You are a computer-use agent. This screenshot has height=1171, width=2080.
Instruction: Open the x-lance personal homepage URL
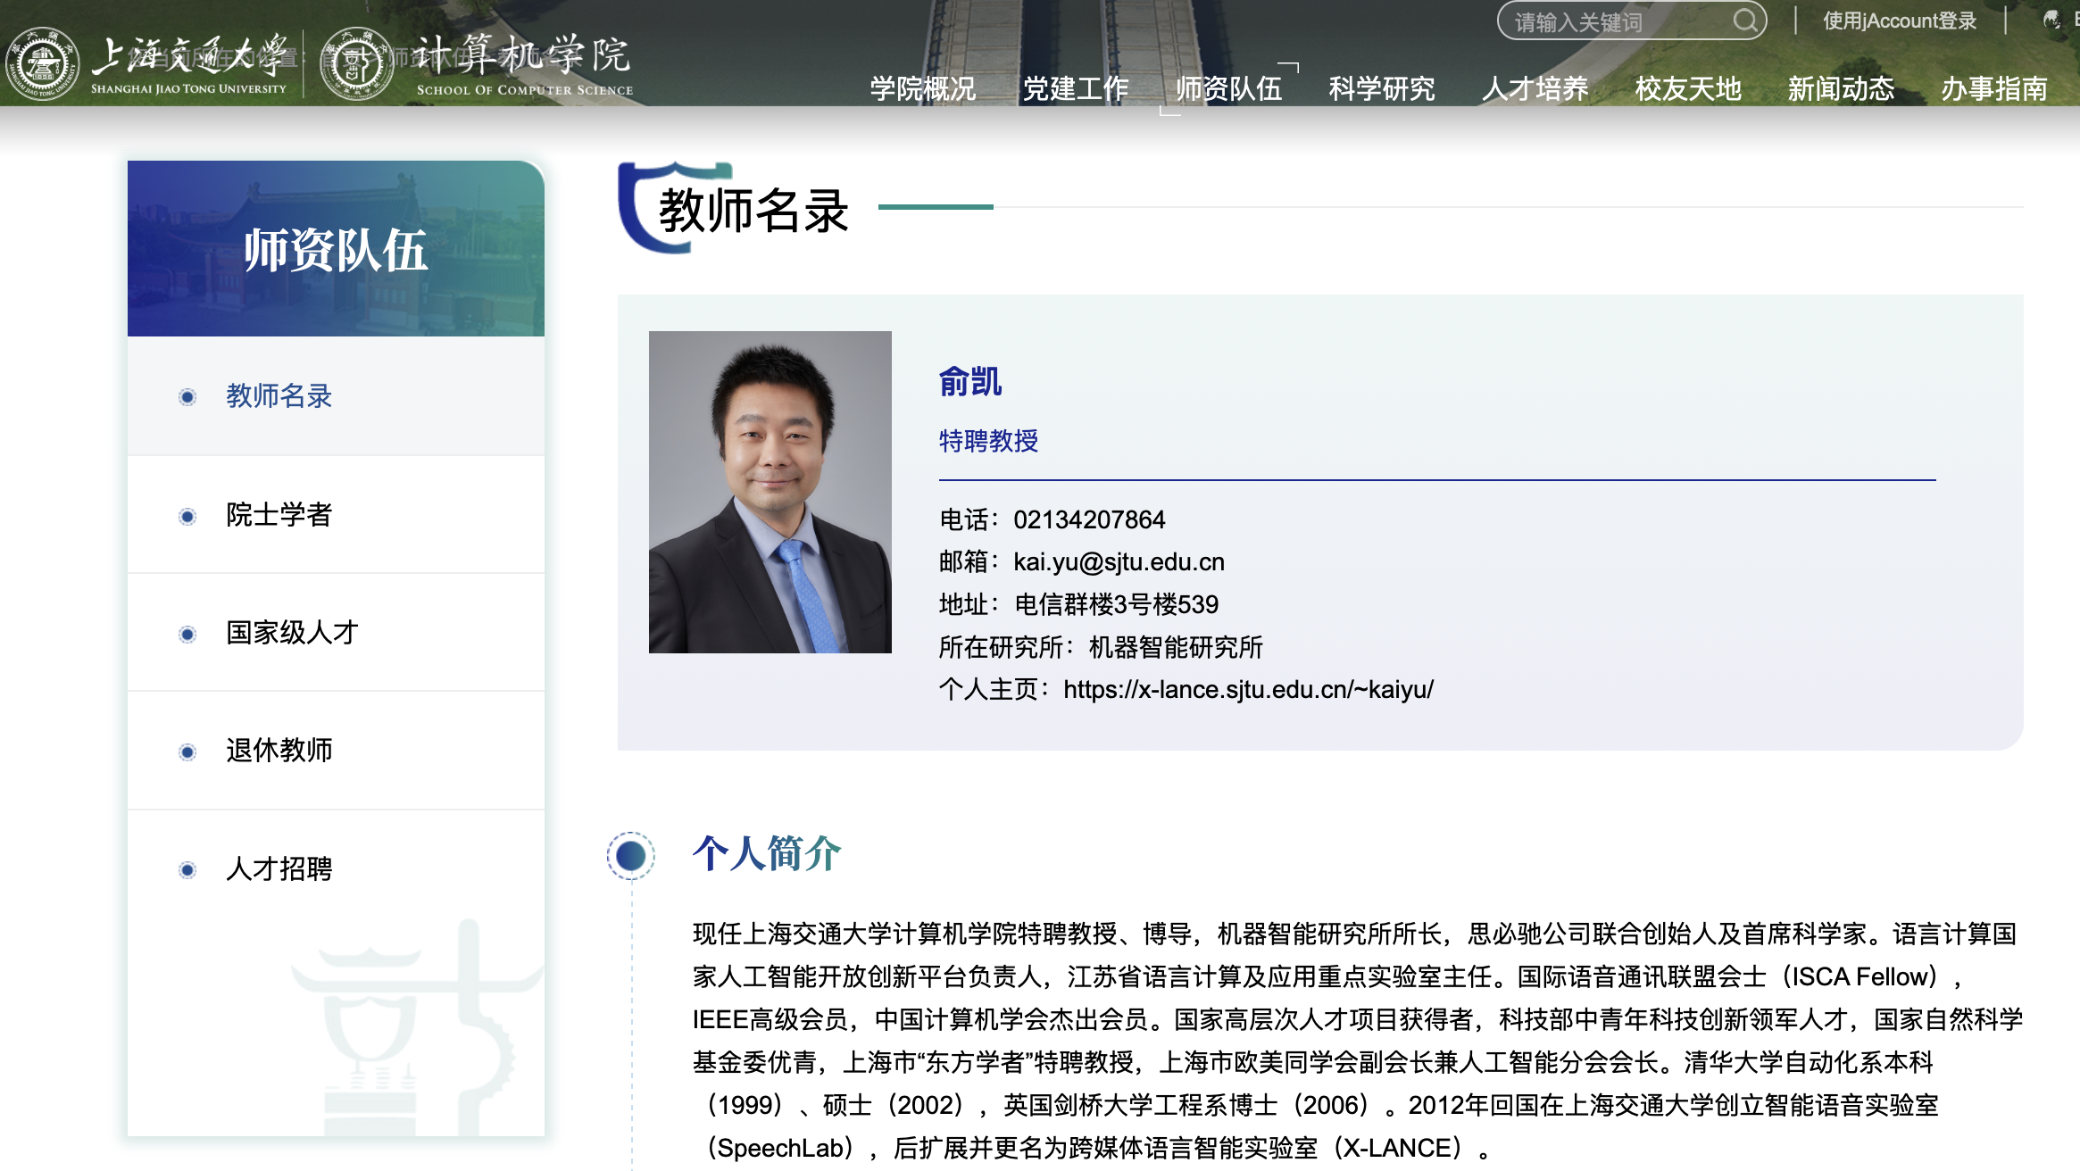click(x=1247, y=689)
